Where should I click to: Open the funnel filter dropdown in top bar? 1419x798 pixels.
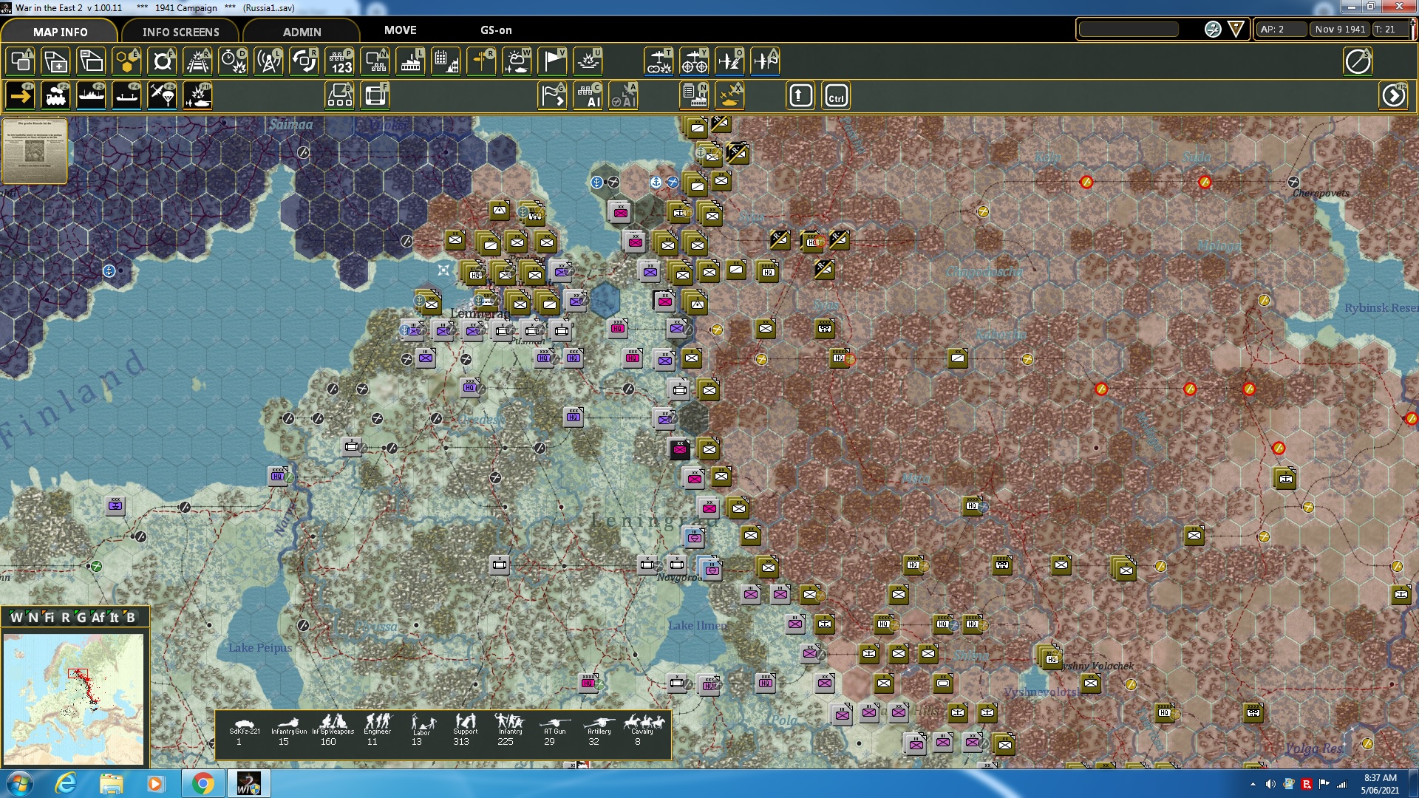1236,30
